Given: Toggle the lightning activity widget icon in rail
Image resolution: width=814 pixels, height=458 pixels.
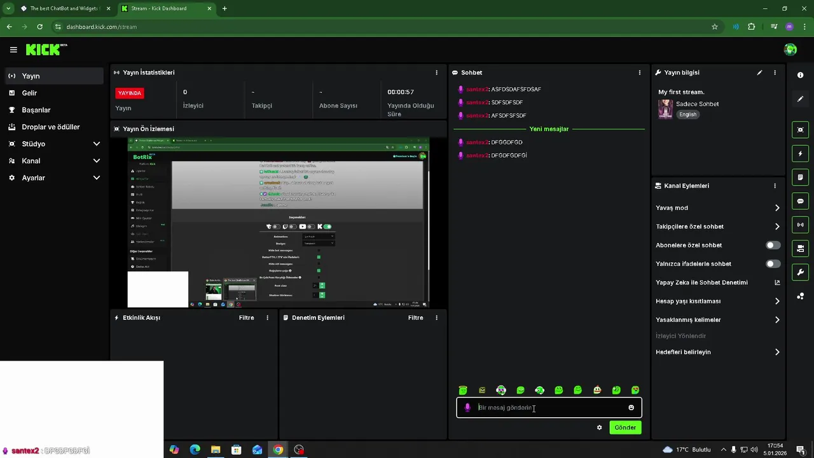Looking at the screenshot, I should click(x=800, y=154).
